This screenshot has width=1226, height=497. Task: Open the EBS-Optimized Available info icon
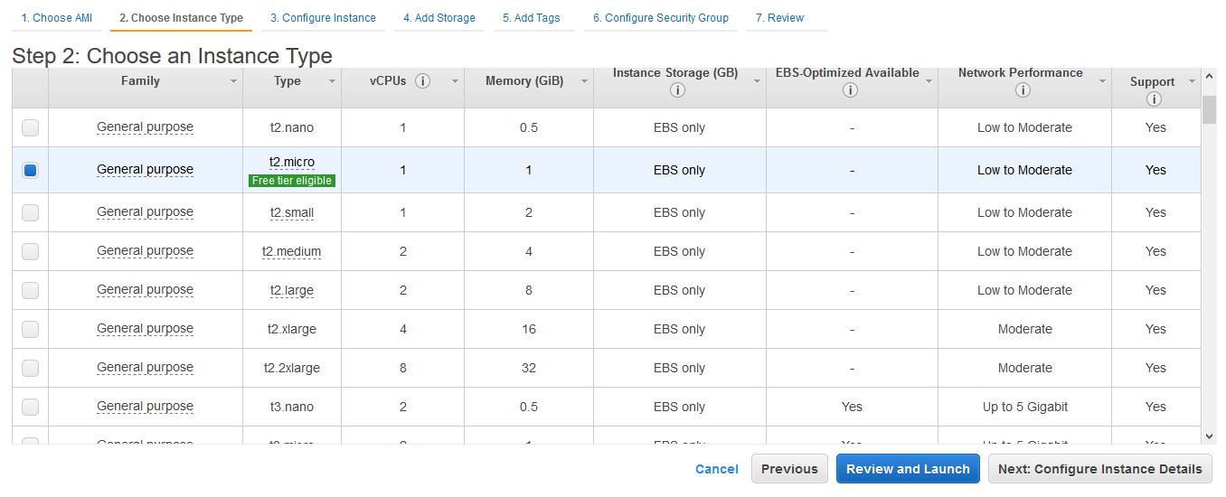[x=849, y=90]
